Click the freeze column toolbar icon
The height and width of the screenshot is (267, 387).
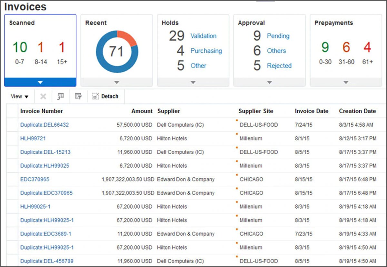[x=61, y=96]
